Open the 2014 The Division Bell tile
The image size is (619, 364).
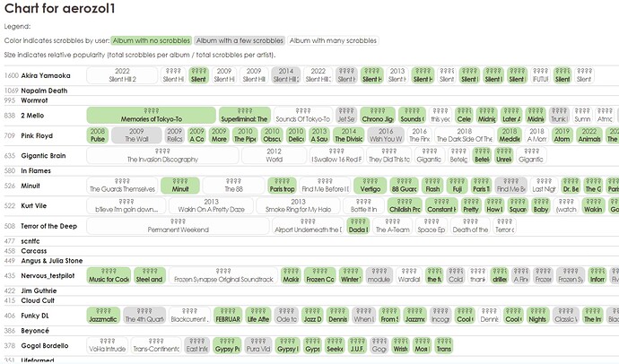tap(349, 135)
